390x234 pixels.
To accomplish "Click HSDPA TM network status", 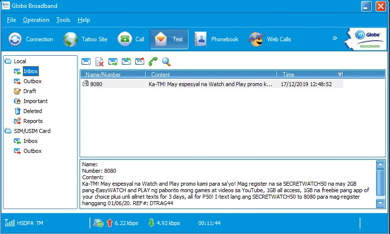I will [x=30, y=223].
